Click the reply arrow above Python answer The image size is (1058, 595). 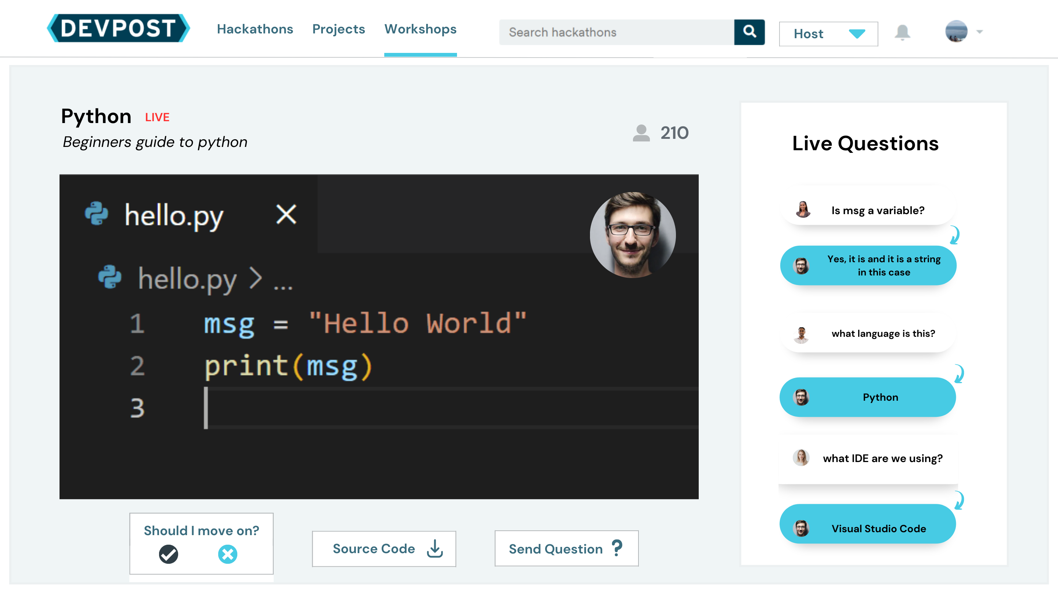pos(960,374)
